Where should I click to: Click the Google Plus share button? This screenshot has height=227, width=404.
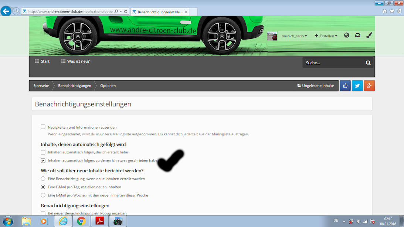370,85
